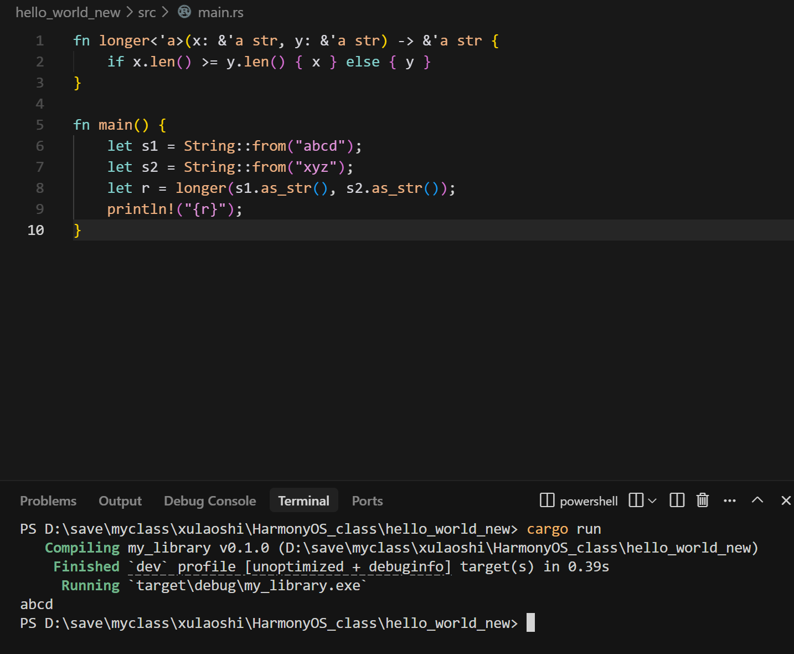Viewport: 794px width, 654px height.
Task: Click the src breadcrumb folder
Action: [x=147, y=12]
